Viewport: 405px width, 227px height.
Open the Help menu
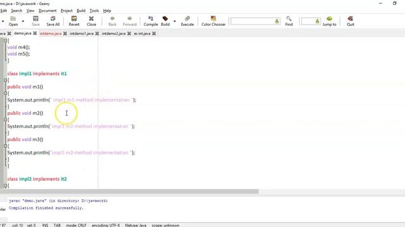(107, 11)
